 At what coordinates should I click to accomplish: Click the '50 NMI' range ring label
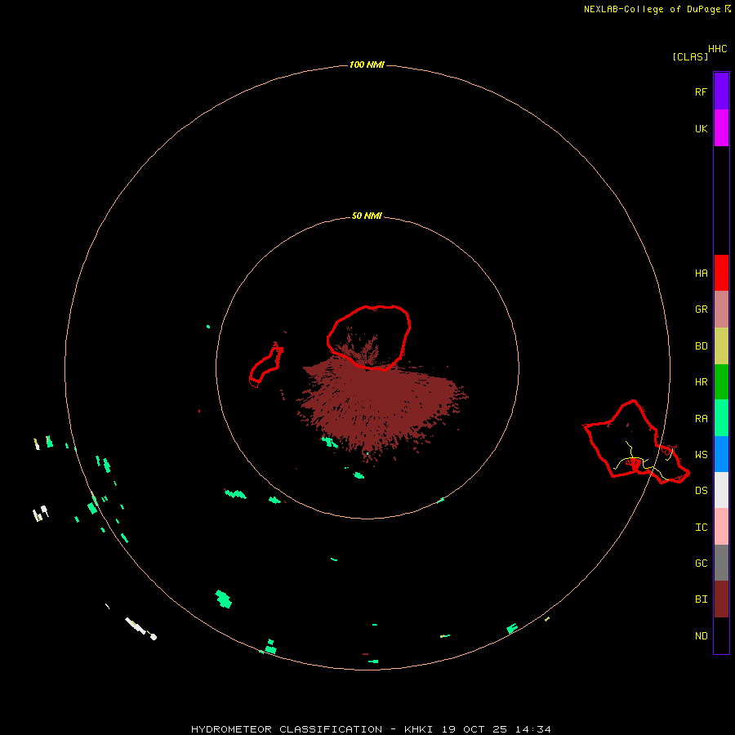pyautogui.click(x=367, y=216)
